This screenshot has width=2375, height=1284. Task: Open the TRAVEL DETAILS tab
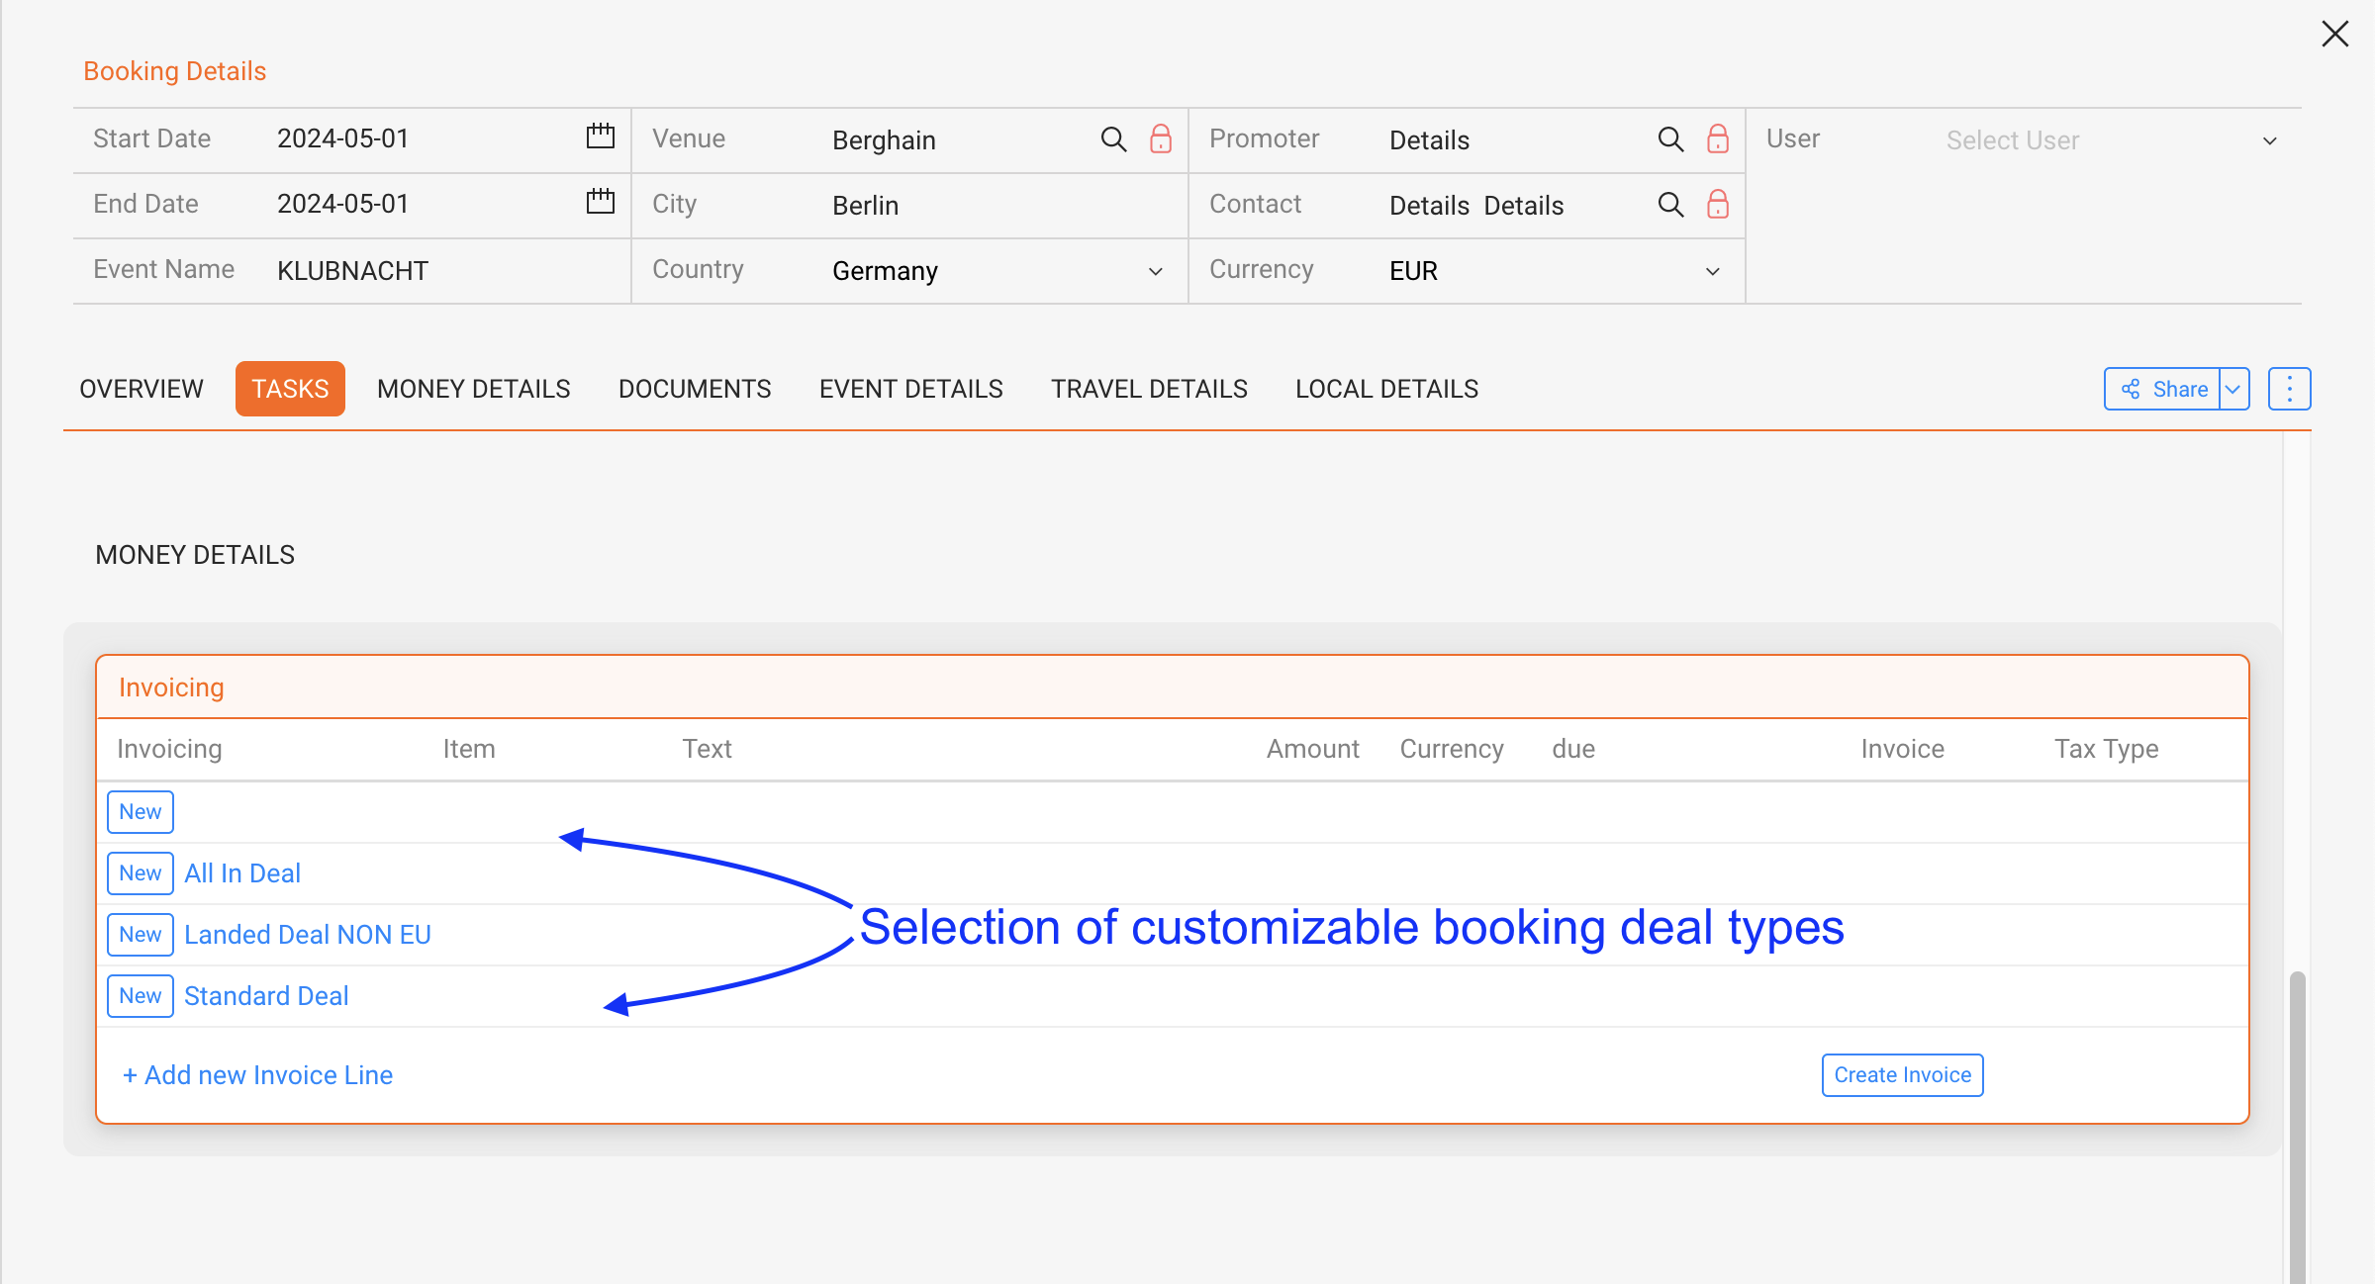coord(1149,389)
